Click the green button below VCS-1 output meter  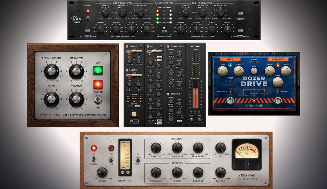pos(196,112)
